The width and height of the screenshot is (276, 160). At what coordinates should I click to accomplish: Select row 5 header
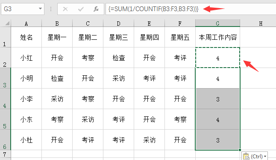click(x=6, y=119)
